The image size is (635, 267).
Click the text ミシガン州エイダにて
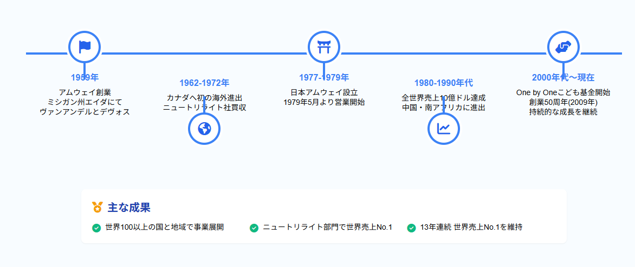point(85,102)
